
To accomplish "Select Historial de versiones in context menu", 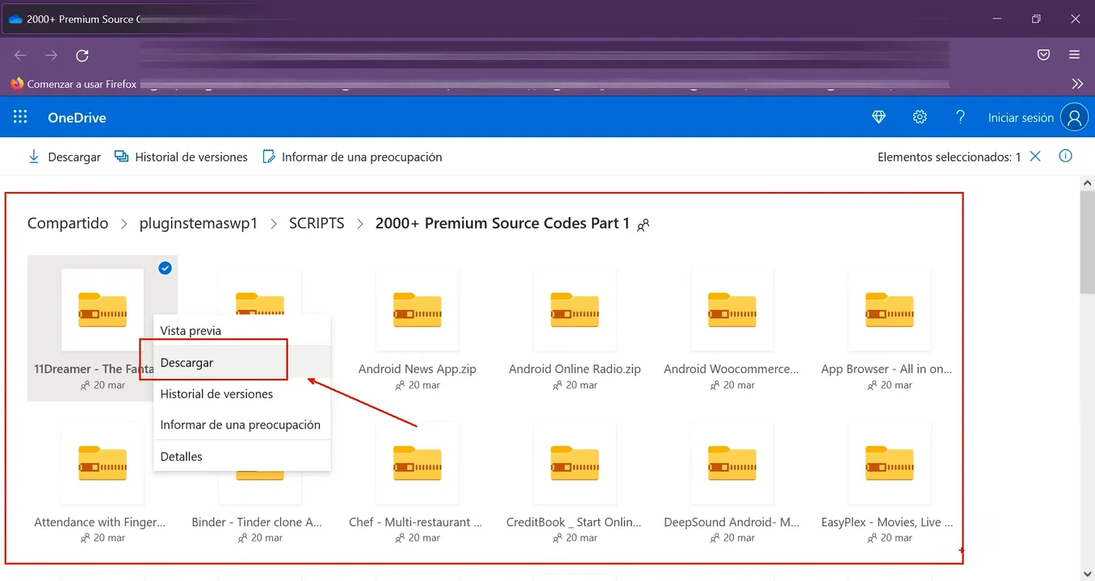I will (242, 394).
